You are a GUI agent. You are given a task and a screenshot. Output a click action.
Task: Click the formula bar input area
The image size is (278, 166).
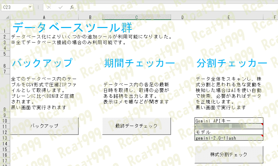(x=178, y=7)
